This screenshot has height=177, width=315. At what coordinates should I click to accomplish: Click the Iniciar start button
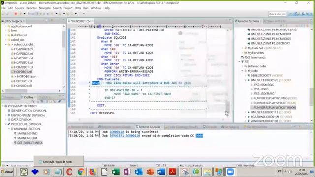(x=7, y=172)
